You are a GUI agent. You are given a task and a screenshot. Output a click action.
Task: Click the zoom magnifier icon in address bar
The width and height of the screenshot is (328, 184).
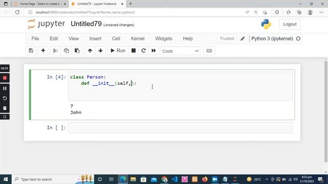(x=256, y=12)
